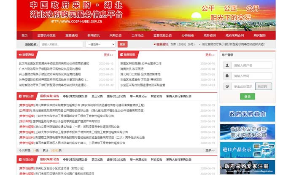Open 监督信息公告 in the navigation bar
Screen dimensions: 291x175
click(x=162, y=35)
